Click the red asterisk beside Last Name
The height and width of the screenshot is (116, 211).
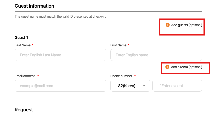coord(33,45)
